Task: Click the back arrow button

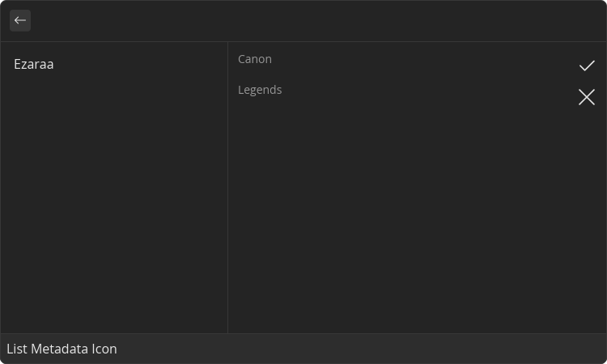Action: [20, 20]
